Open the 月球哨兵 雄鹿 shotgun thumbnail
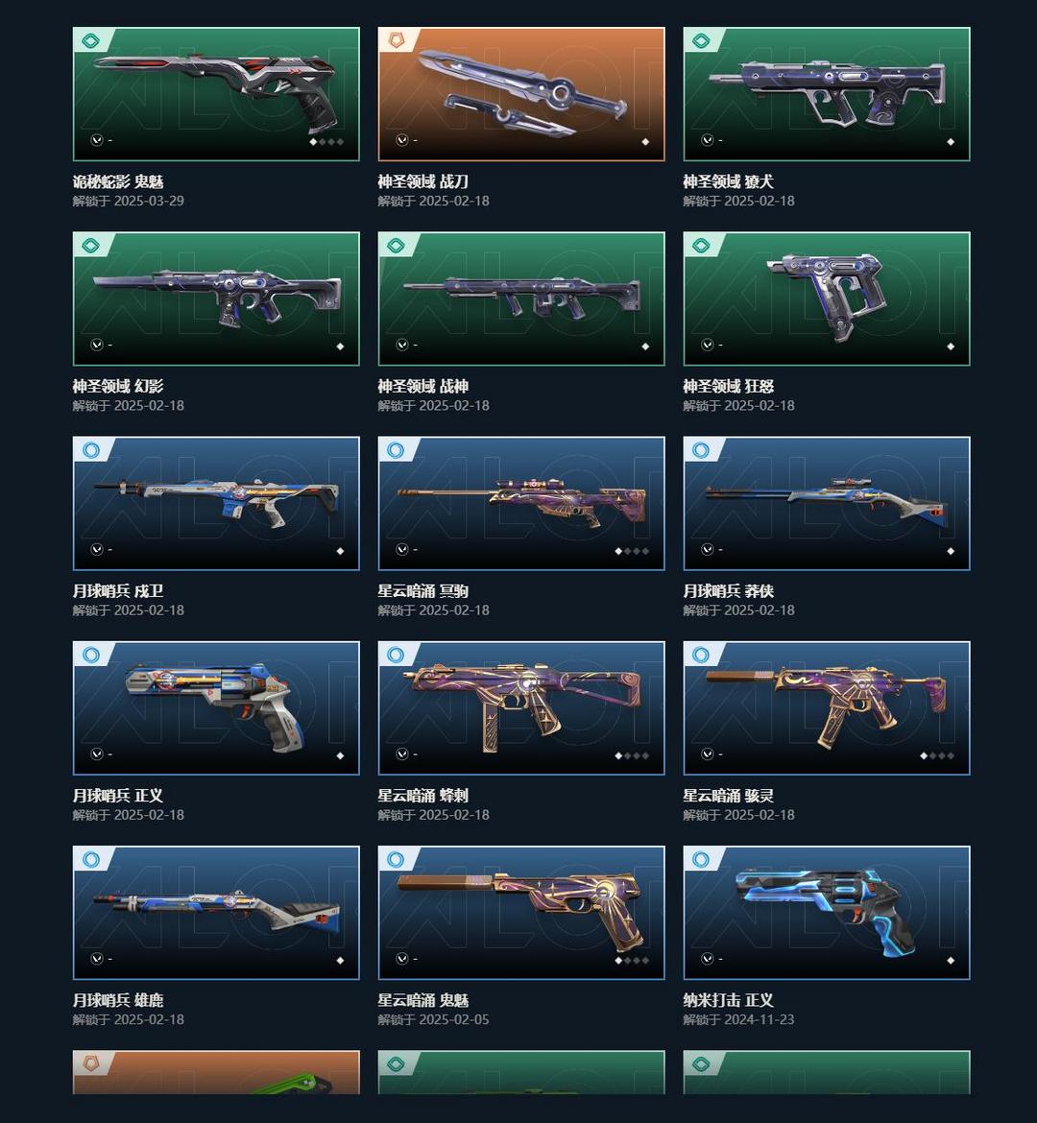This screenshot has height=1123, width=1037. point(216,913)
